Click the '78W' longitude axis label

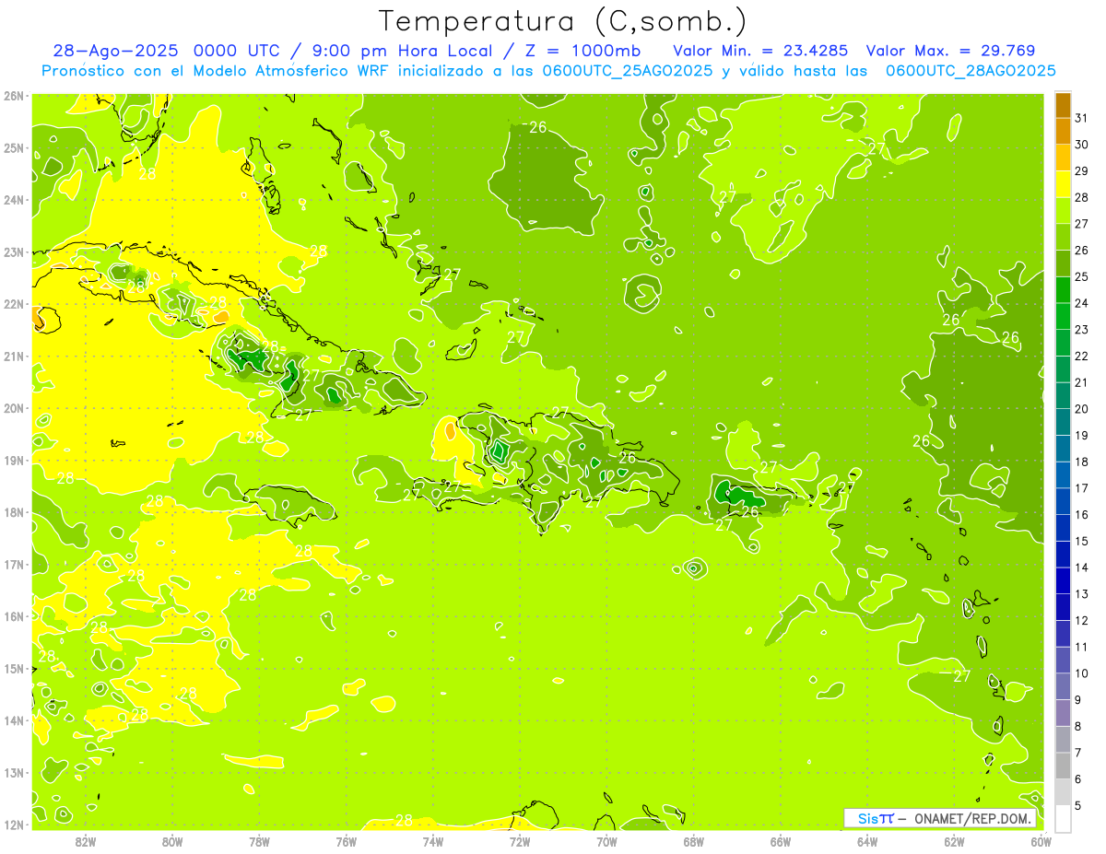click(x=259, y=840)
